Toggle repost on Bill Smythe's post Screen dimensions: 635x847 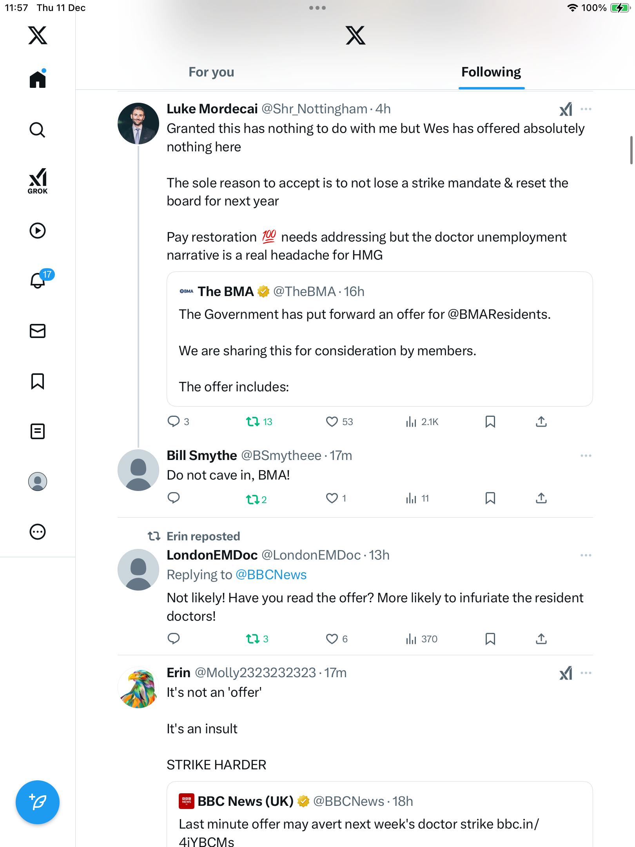pos(253,499)
